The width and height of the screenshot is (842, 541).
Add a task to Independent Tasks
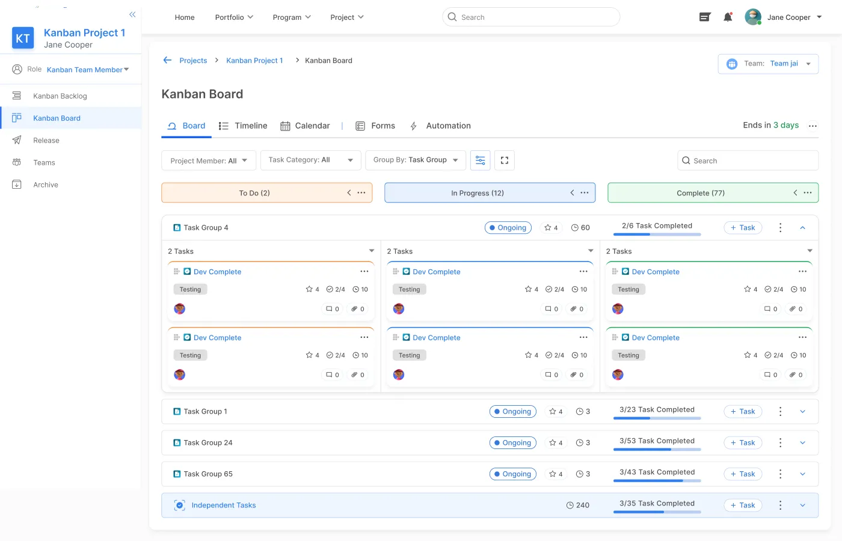pos(743,506)
